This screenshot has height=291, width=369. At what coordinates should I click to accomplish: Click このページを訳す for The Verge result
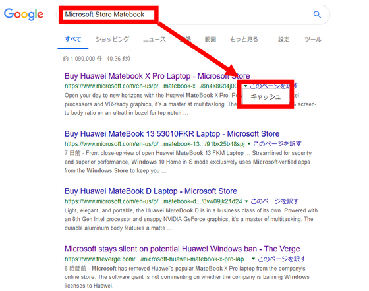282,259
